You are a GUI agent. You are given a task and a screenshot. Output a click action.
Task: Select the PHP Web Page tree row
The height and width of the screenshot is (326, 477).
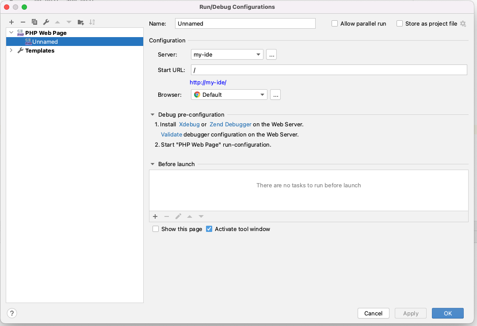tap(75, 33)
